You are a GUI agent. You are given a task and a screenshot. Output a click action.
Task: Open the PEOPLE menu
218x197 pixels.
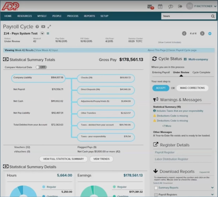point(57,16)
